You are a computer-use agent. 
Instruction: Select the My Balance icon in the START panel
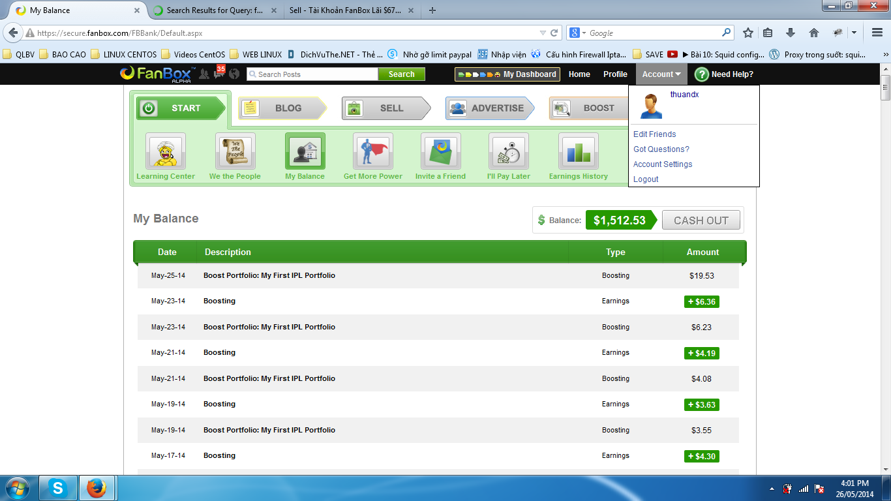click(x=305, y=151)
